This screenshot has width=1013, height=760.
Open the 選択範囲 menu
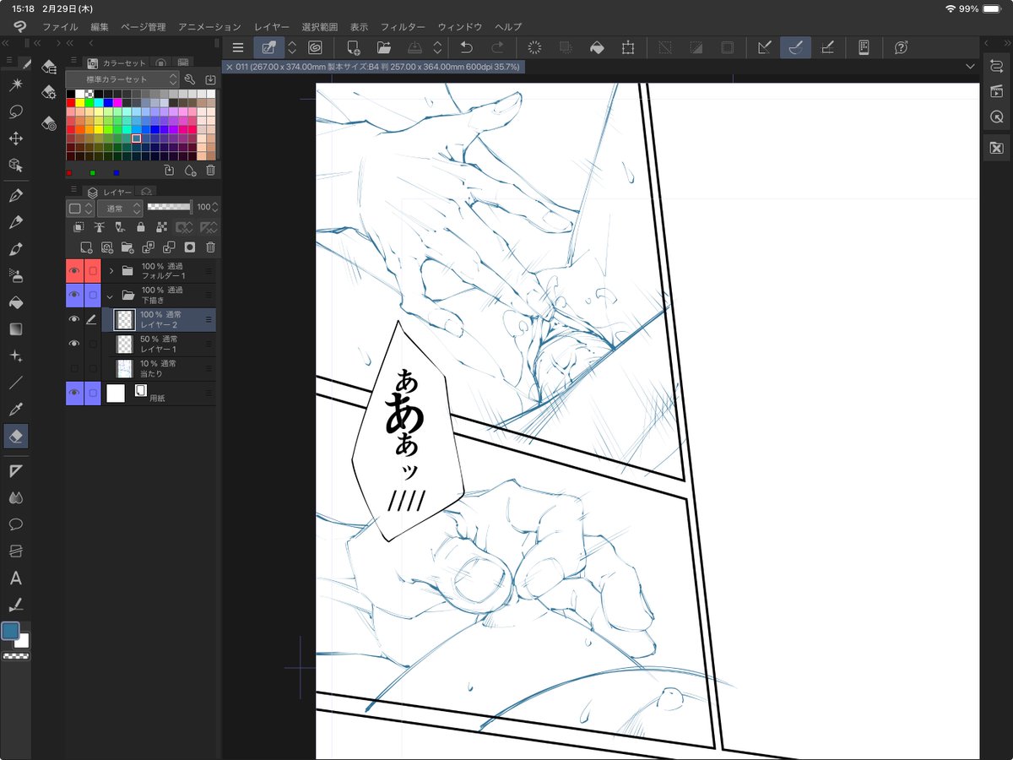click(x=321, y=27)
